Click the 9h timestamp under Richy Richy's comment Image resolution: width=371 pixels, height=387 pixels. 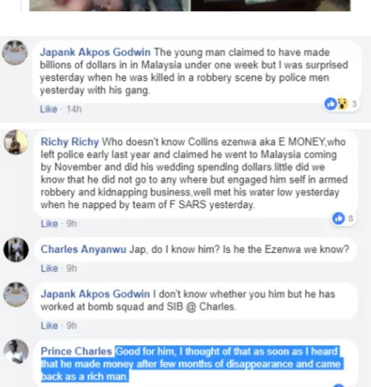click(x=71, y=223)
